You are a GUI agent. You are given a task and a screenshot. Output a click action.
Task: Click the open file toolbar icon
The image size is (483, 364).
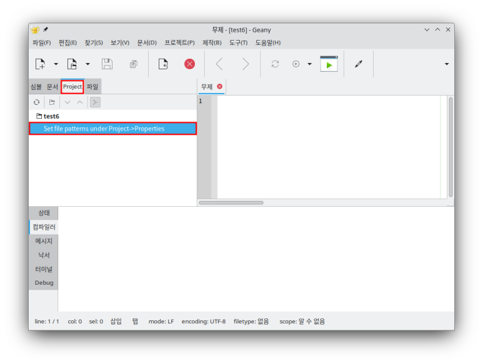pos(72,64)
